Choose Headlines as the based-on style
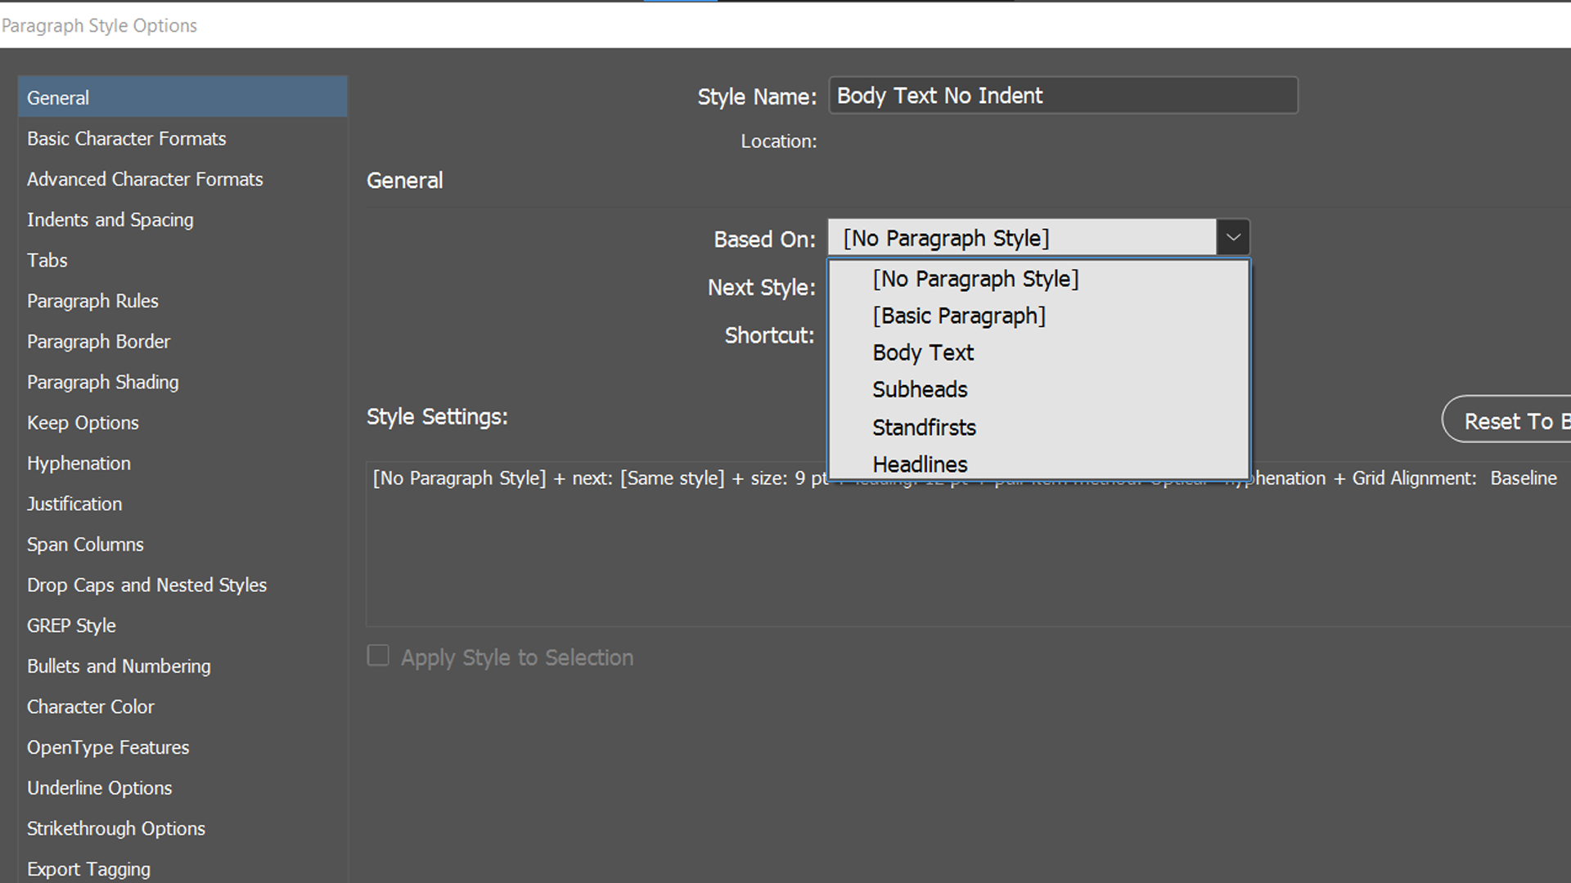The width and height of the screenshot is (1571, 883). tap(920, 464)
